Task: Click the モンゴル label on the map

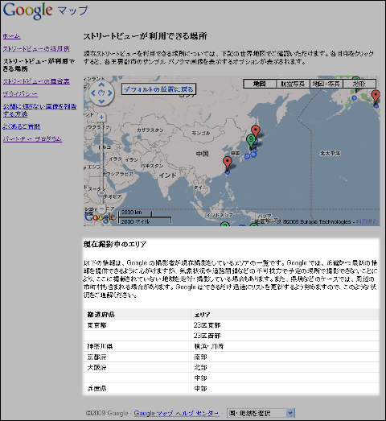Action: point(201,133)
